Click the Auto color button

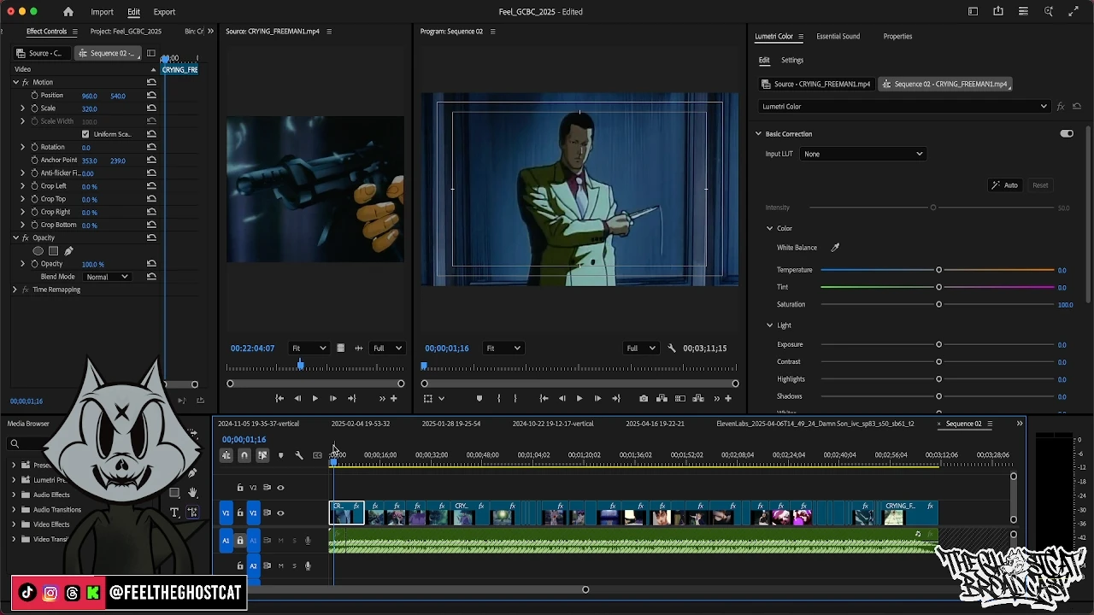(x=1005, y=185)
